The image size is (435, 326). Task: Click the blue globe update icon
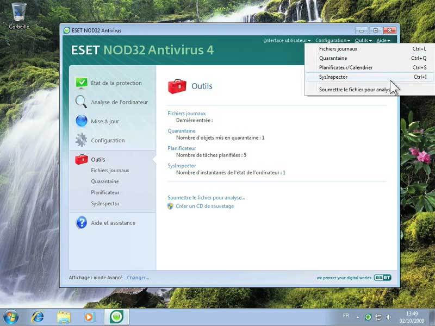click(81, 121)
